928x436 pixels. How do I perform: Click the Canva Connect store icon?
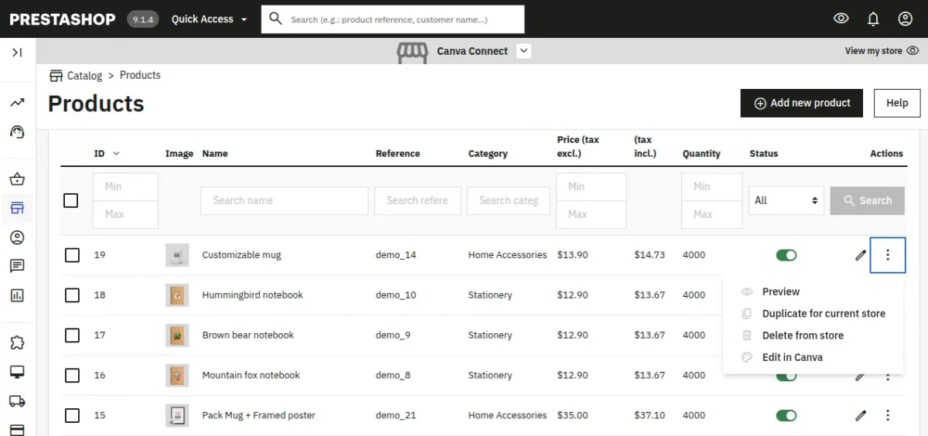[x=412, y=52]
